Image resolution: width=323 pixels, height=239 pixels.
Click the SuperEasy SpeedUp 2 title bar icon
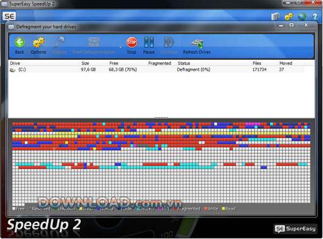(x=4, y=4)
